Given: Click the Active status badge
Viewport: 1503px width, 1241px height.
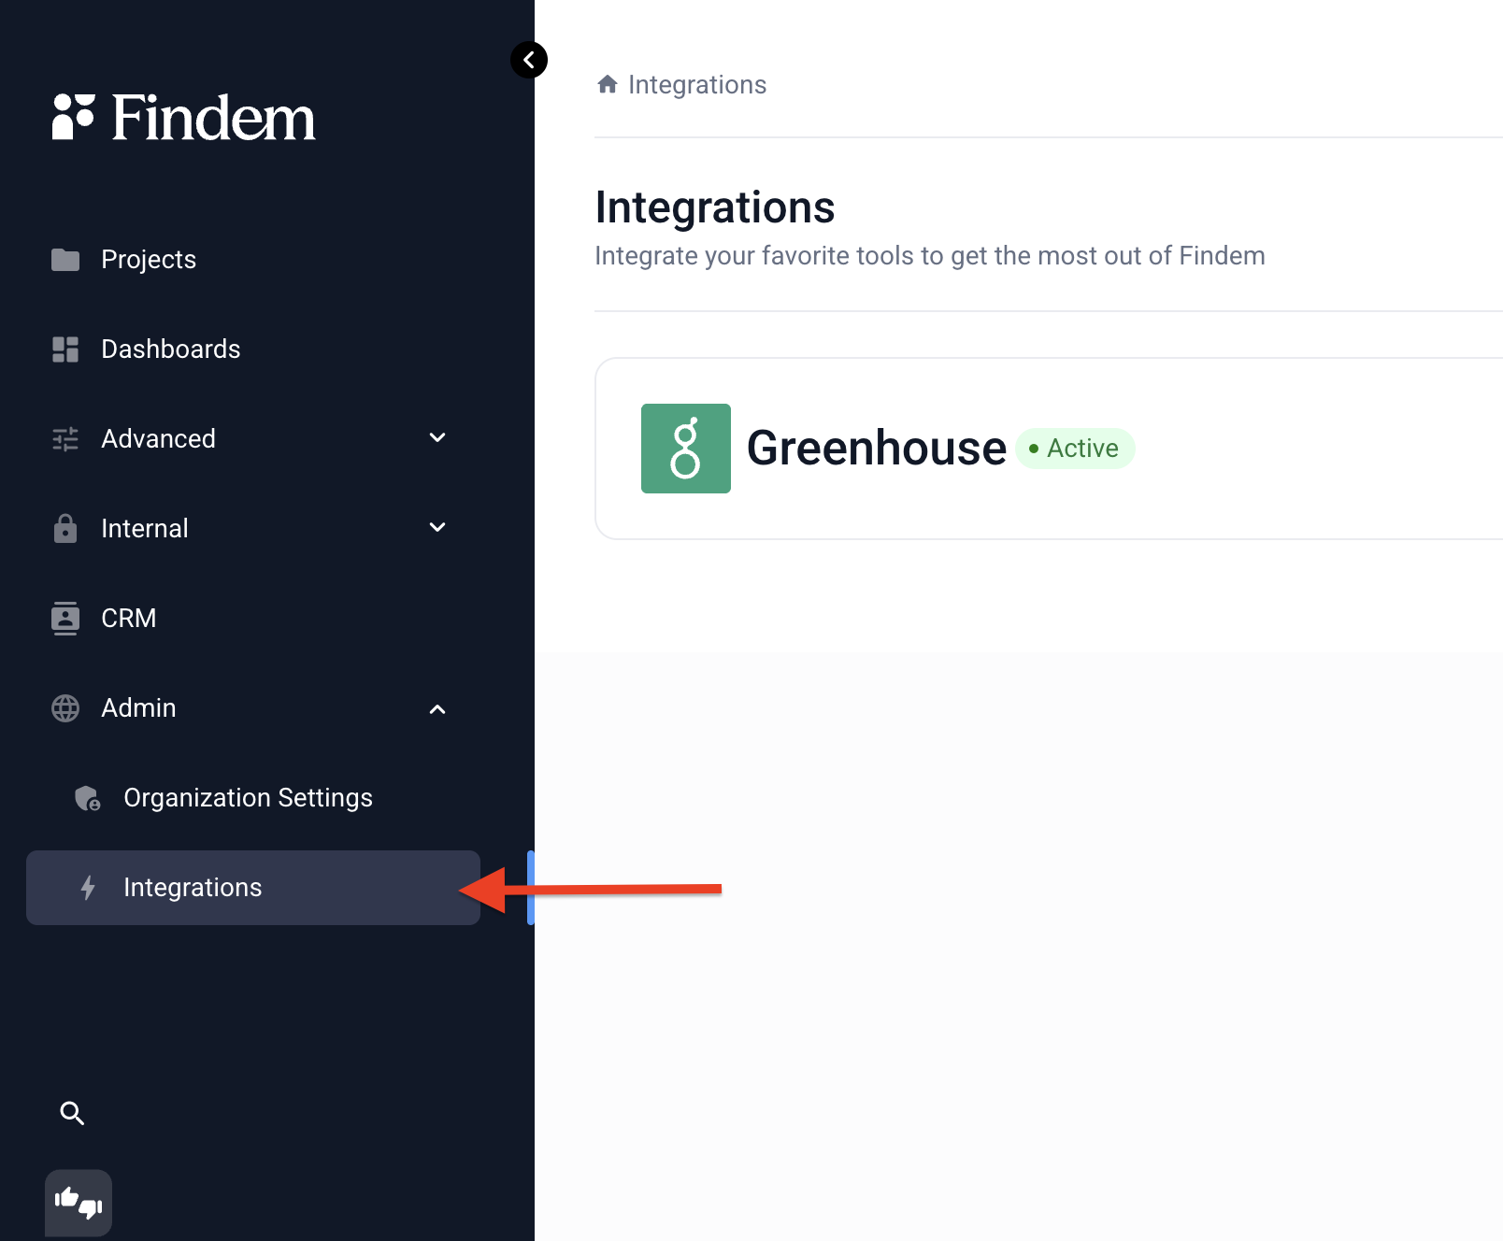Looking at the screenshot, I should pos(1075,449).
